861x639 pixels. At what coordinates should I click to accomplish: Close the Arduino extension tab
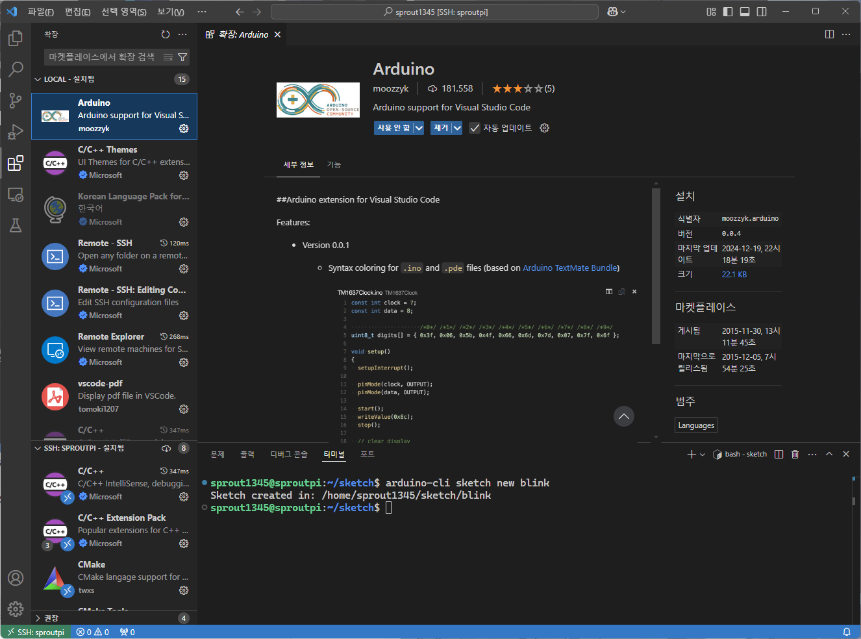coord(277,34)
